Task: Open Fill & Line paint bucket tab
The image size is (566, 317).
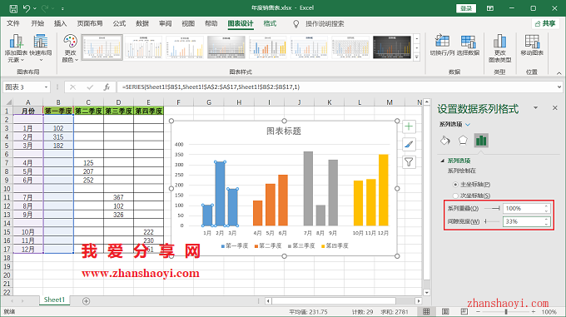Action: 445,141
